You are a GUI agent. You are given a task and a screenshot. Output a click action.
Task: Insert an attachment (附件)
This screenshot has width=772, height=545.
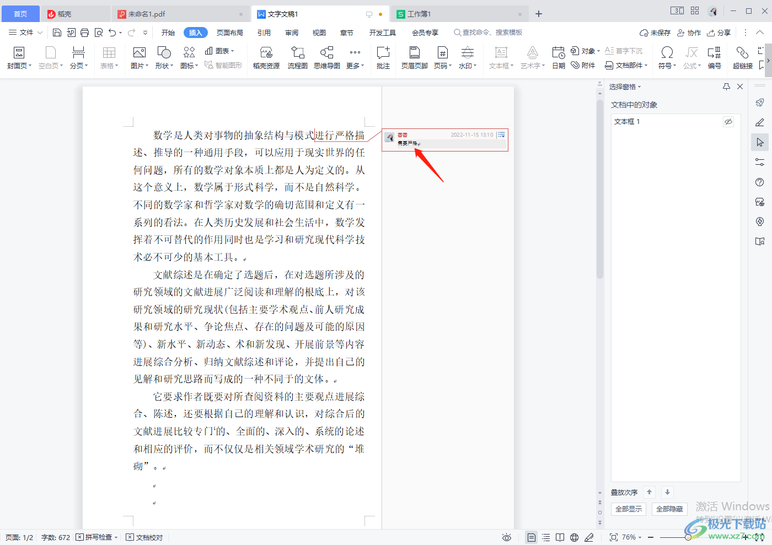point(583,65)
